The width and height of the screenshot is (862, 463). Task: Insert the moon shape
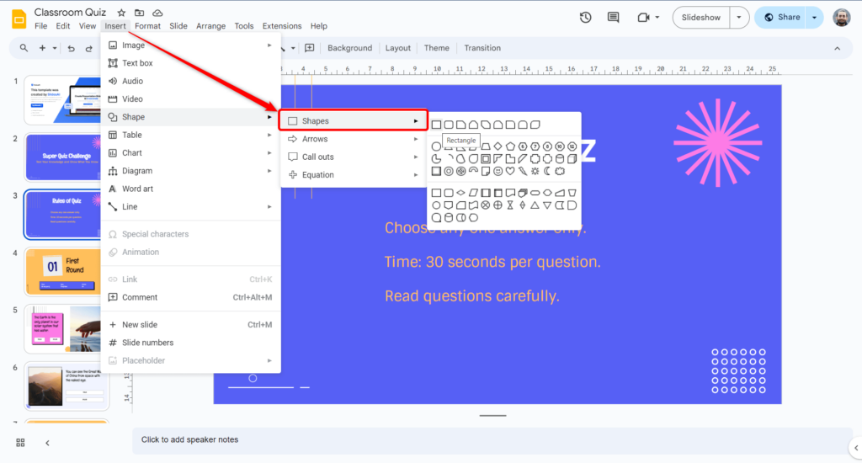pos(547,171)
